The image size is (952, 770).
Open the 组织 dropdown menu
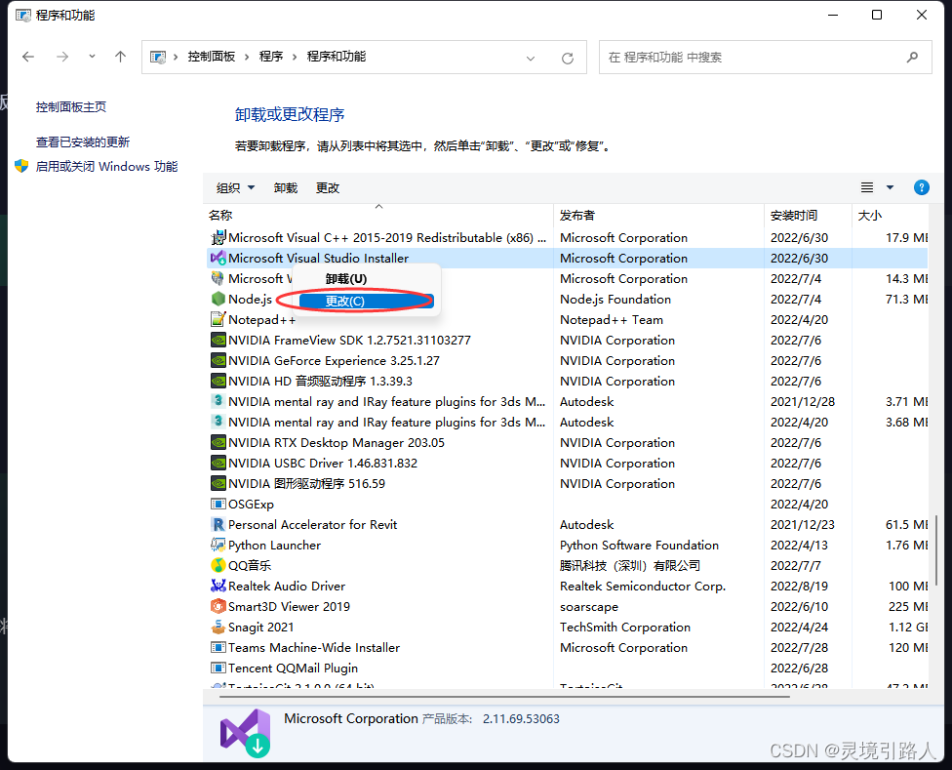[x=236, y=187]
